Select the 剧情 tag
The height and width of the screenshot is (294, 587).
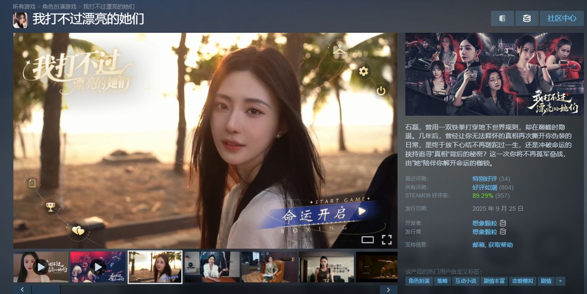coord(546,281)
